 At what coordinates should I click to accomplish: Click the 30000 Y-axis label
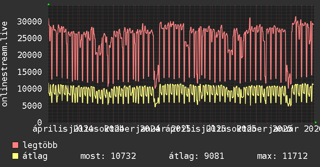click(x=31, y=21)
